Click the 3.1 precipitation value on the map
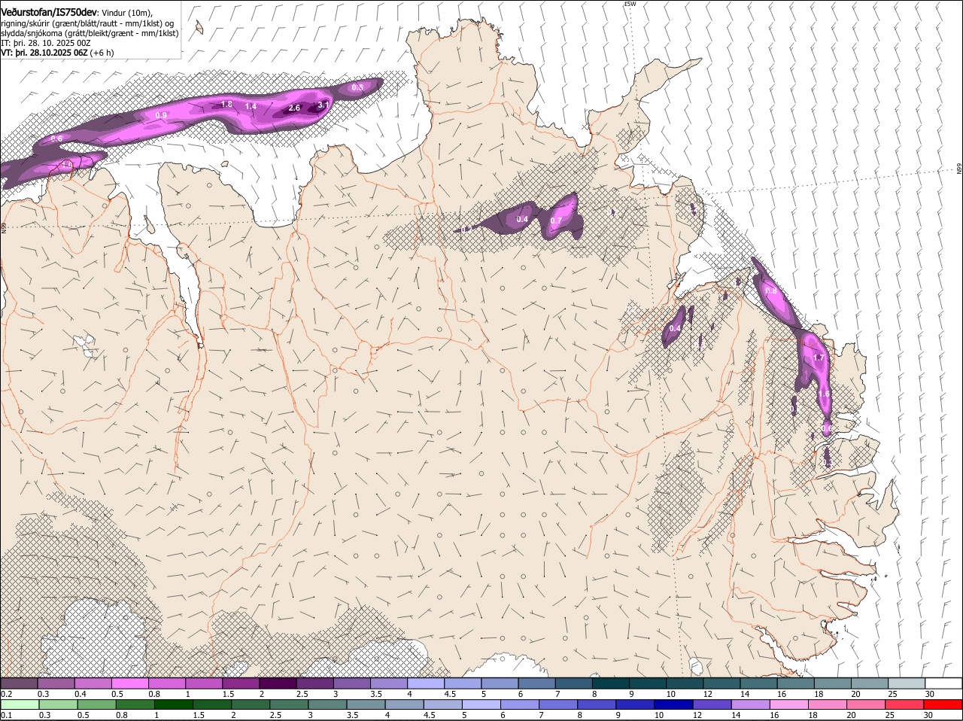Screen dimensions: 963x721 (324, 105)
